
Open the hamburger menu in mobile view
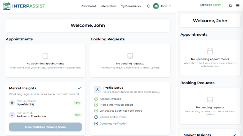click(238, 6)
